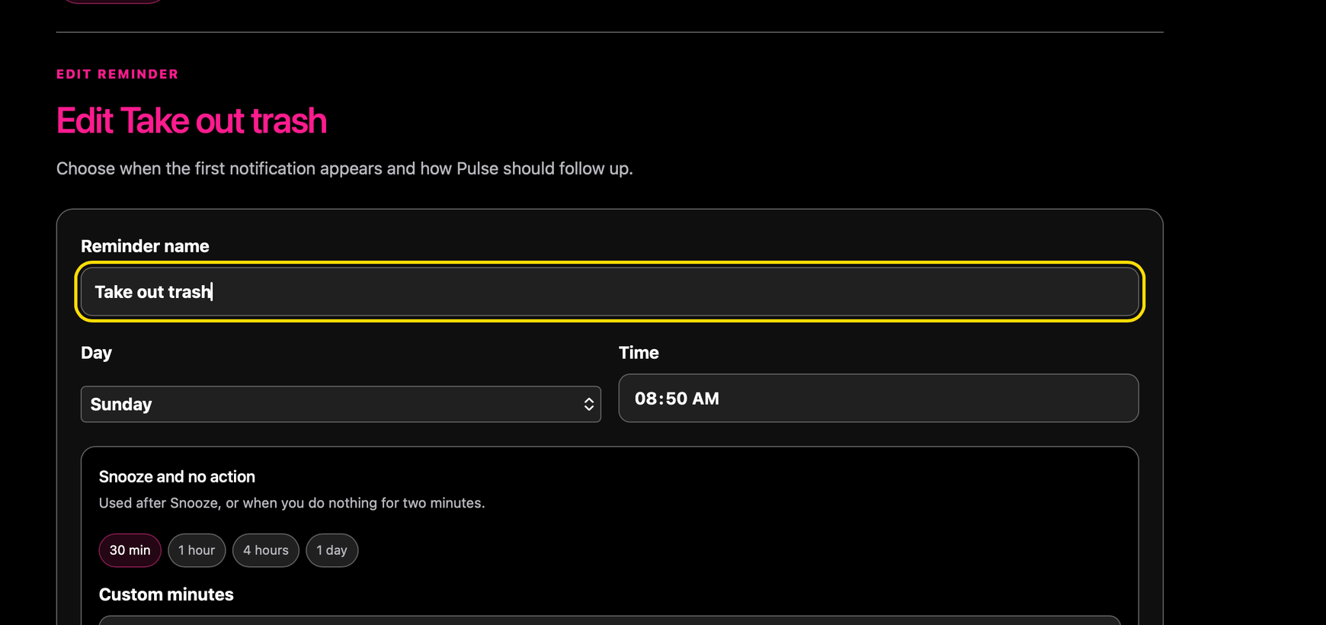The image size is (1326, 625).
Task: Click the 'Edit Take out trash' heading
Action: (x=191, y=120)
